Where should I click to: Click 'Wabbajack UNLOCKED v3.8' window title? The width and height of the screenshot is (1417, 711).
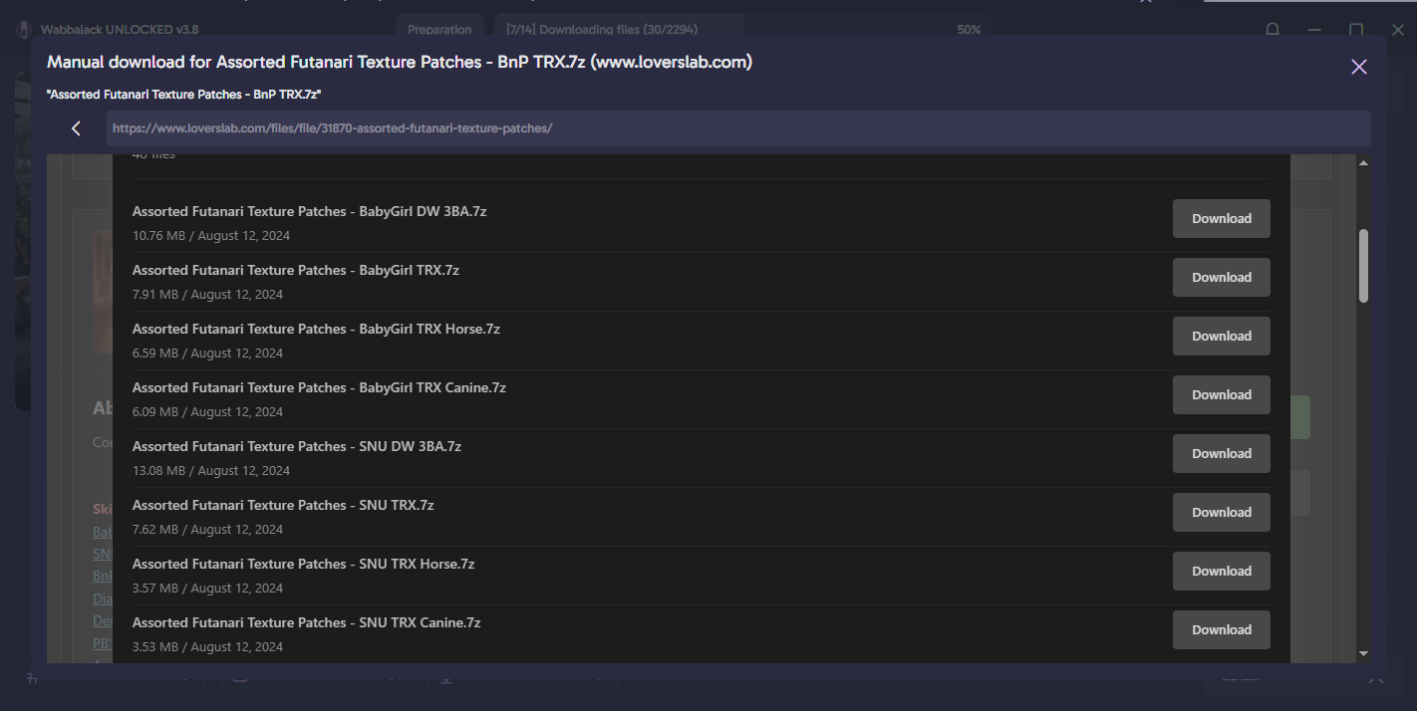120,30
